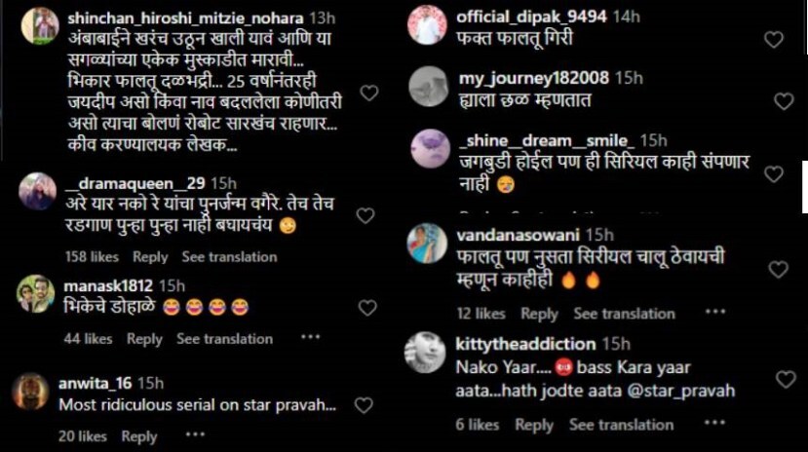This screenshot has height=452, width=808.
Task: Like __dramaqueen__29's comment with heart icon
Action: click(366, 215)
